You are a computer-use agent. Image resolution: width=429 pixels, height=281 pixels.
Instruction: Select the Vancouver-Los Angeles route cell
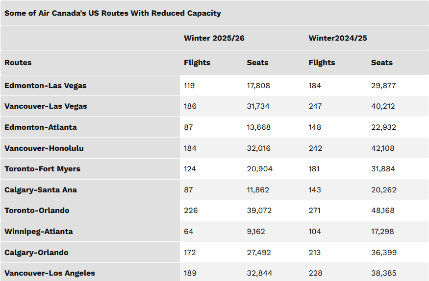point(50,273)
